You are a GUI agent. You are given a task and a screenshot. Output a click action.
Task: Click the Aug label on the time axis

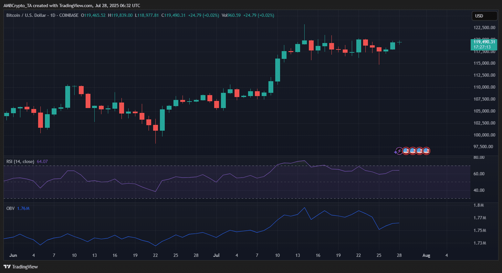(x=426, y=255)
